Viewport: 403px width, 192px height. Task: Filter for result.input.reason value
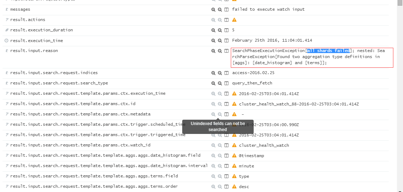(213, 51)
